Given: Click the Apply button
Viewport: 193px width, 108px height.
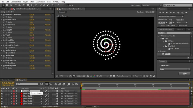Looking at the screenshot, I should (184, 74).
